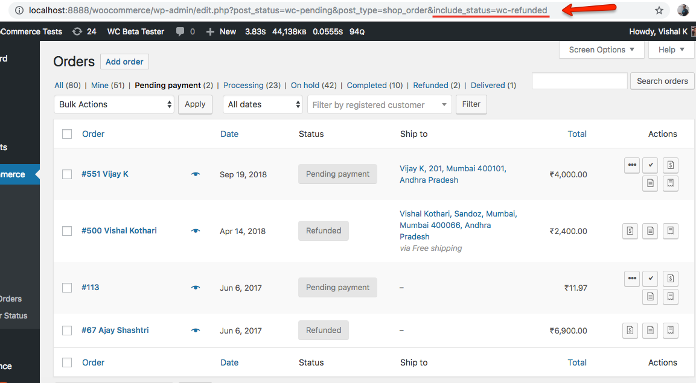Click the site info icon in address bar
This screenshot has width=696, height=383.
pyautogui.click(x=19, y=10)
